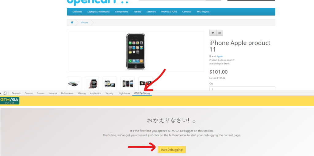Open the Console tab in DevTools
The image size is (314, 156).
click(29, 93)
